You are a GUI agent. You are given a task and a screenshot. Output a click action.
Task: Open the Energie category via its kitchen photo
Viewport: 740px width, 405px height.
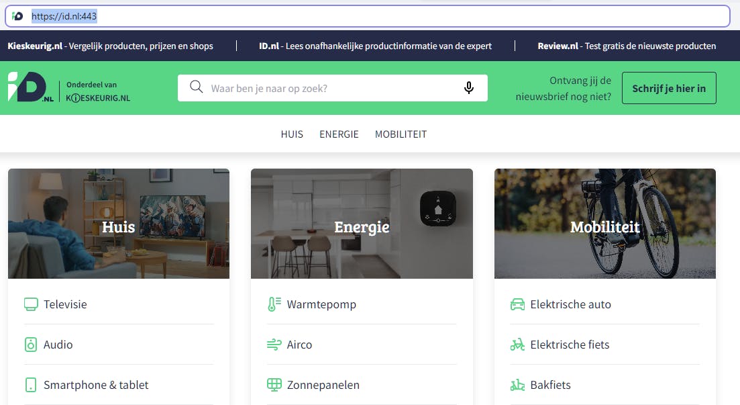[x=362, y=224]
